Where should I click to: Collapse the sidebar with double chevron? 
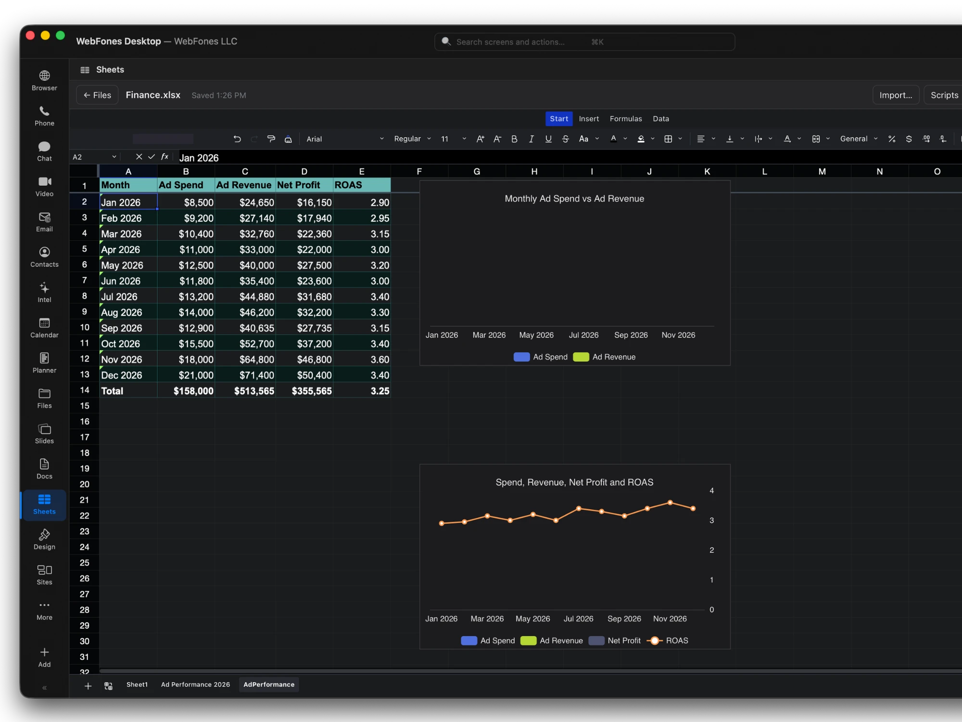pyautogui.click(x=44, y=688)
